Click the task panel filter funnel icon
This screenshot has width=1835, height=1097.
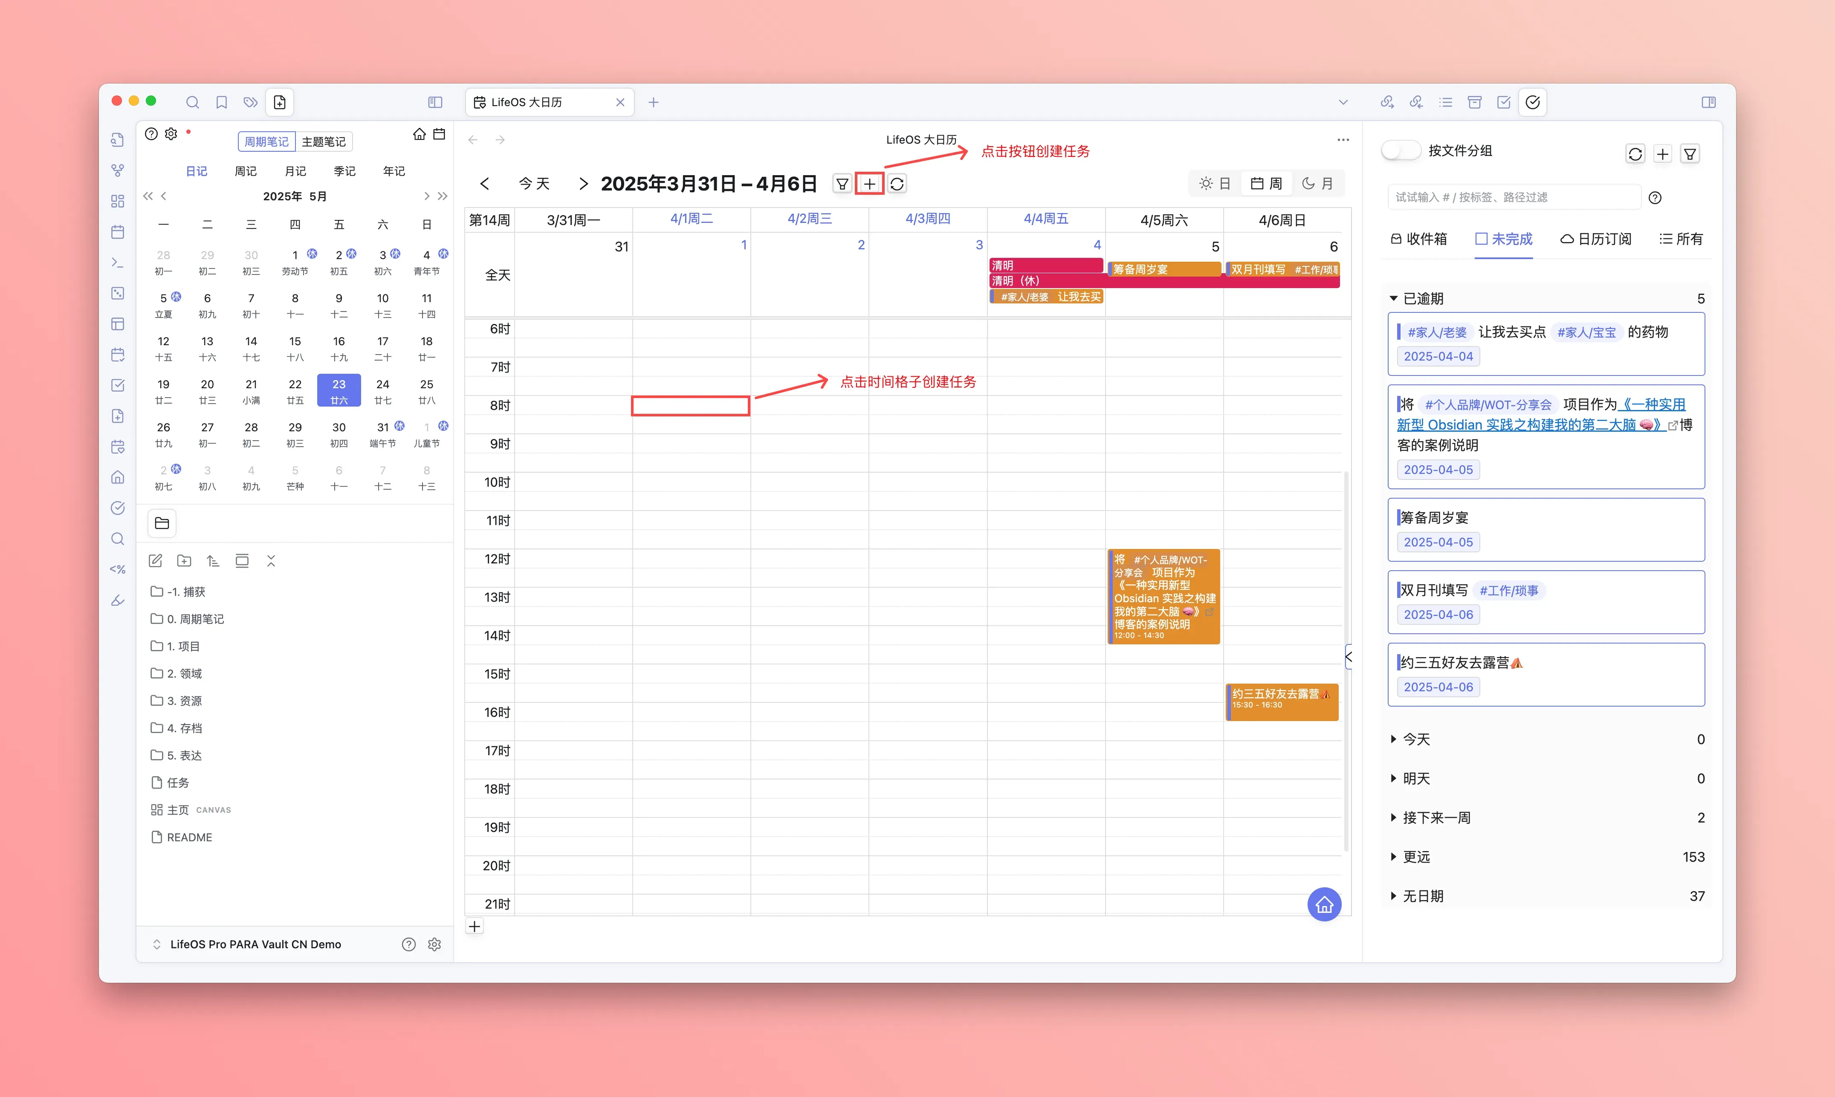[x=1690, y=154]
